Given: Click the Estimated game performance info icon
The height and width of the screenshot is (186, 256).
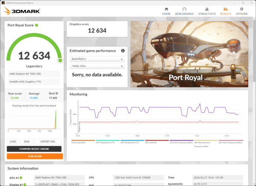Looking at the screenshot, I should coord(123,51).
